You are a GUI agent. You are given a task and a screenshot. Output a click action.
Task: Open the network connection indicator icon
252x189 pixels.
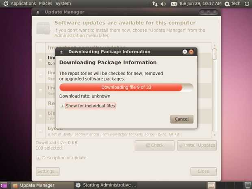click(155, 4)
